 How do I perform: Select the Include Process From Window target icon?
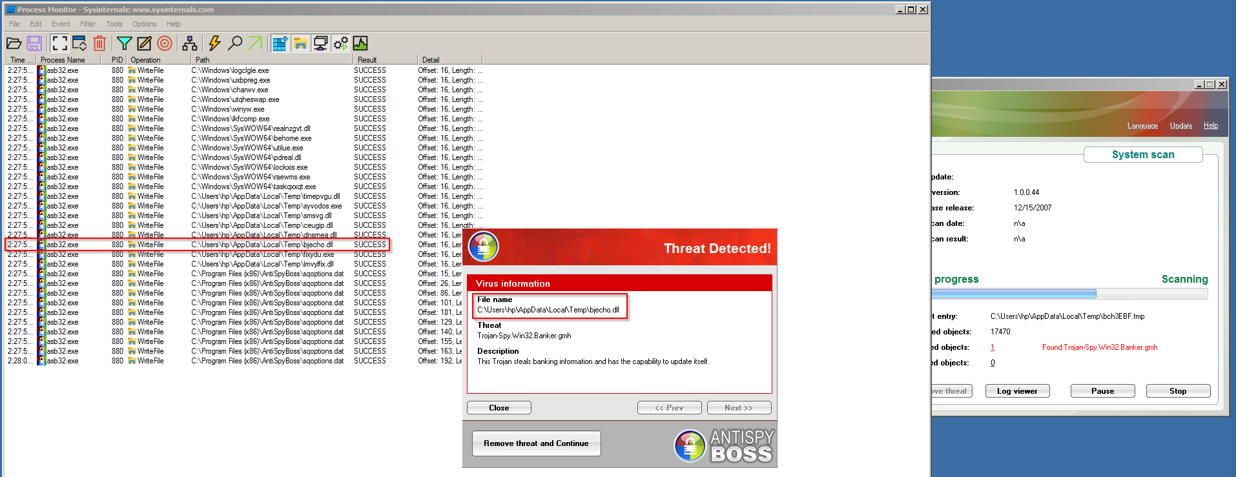[x=165, y=43]
